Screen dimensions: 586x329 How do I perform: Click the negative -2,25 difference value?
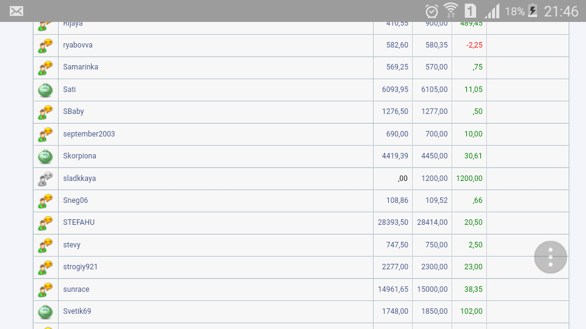click(x=474, y=45)
